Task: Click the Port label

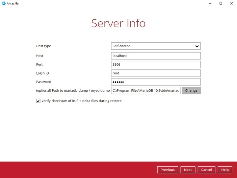Action: coord(39,65)
